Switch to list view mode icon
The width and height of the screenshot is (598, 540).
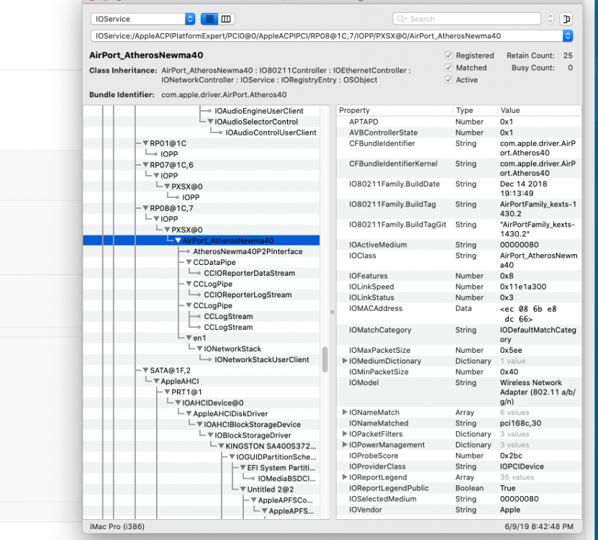tap(209, 19)
